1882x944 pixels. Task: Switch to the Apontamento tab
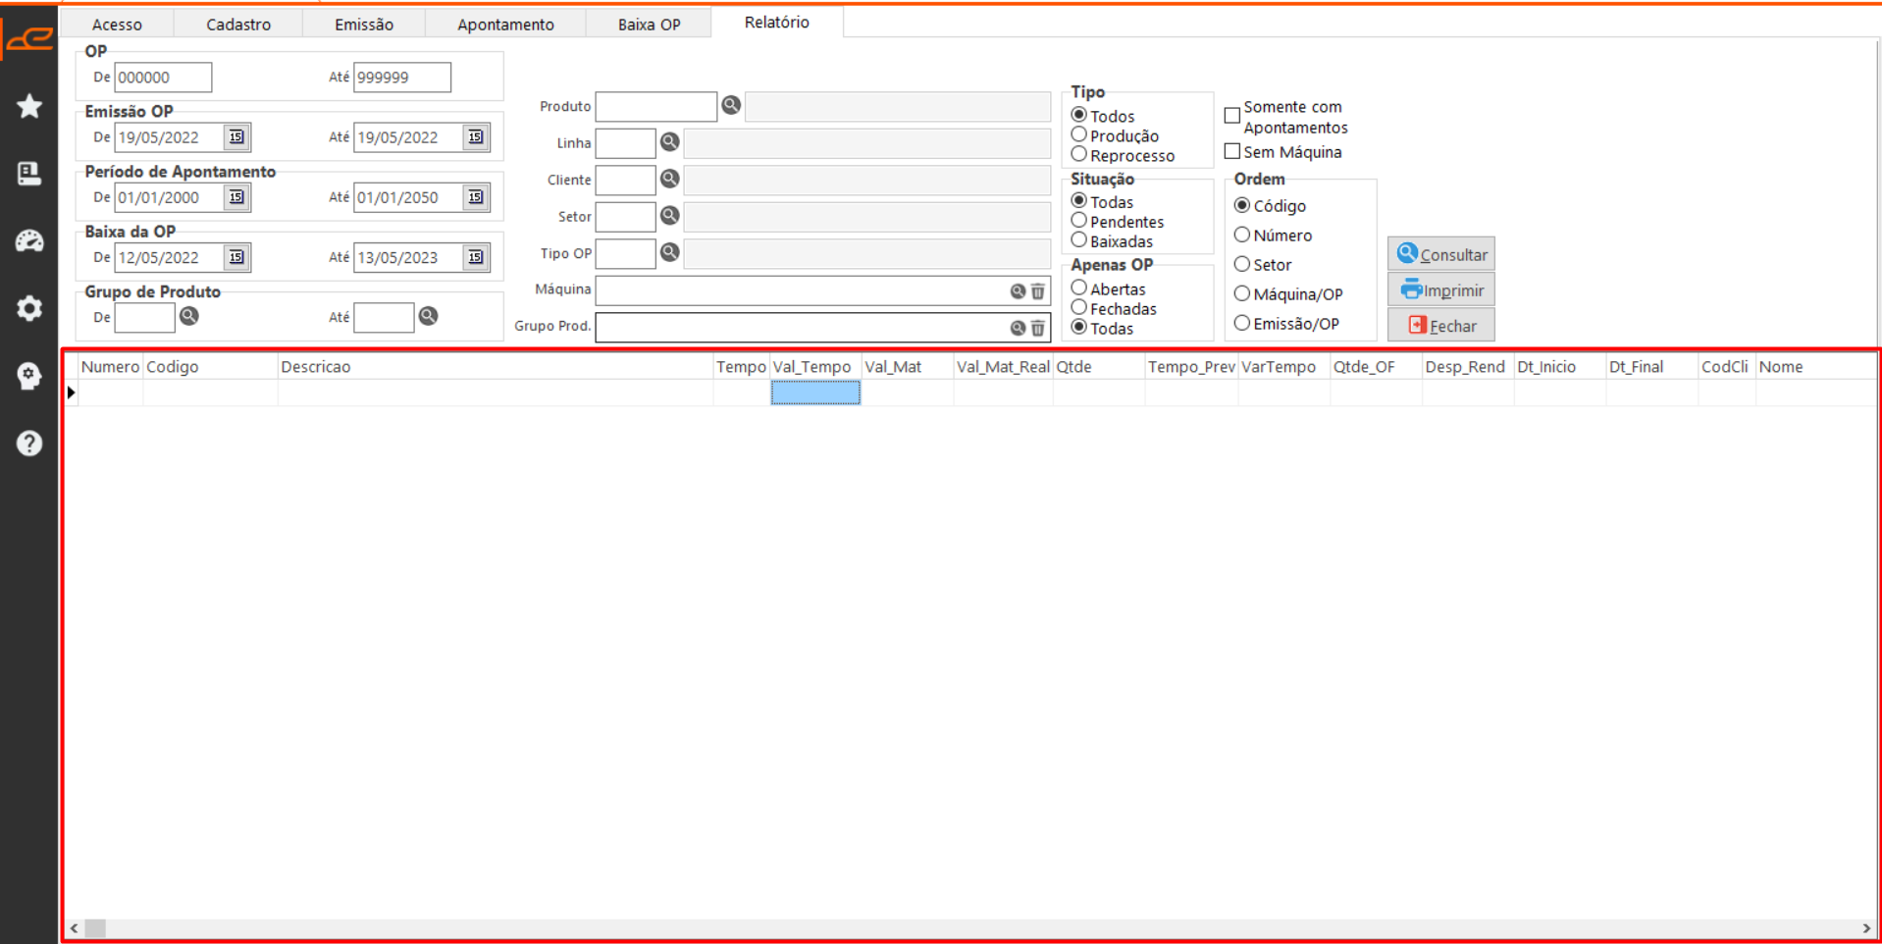coord(505,24)
